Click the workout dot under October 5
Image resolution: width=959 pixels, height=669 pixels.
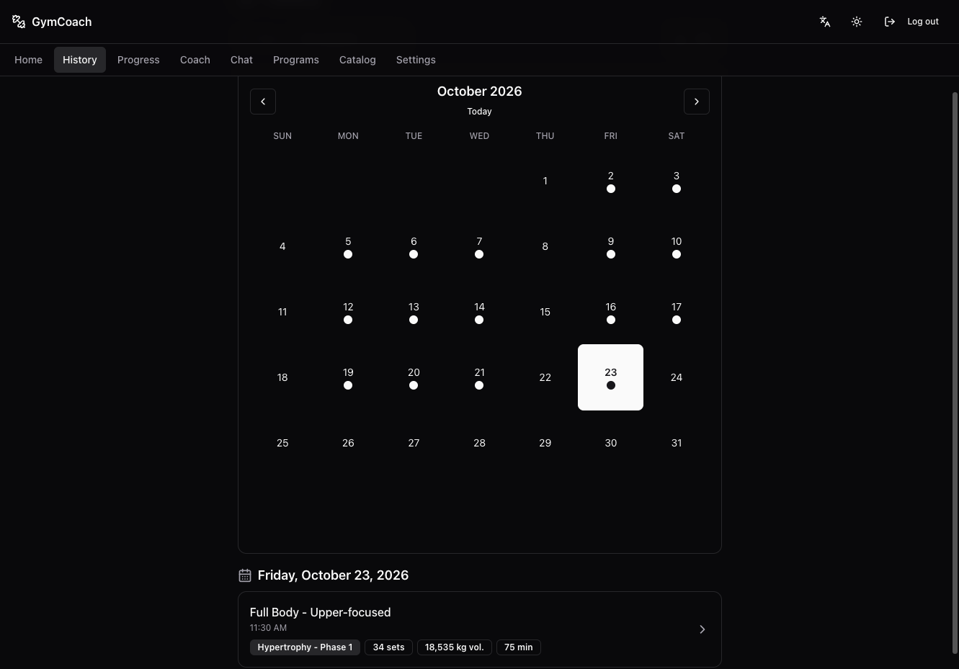pyautogui.click(x=348, y=254)
